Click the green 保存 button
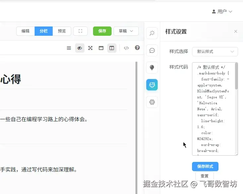Image resolution: width=243 pixels, height=194 pixels. click(x=102, y=31)
